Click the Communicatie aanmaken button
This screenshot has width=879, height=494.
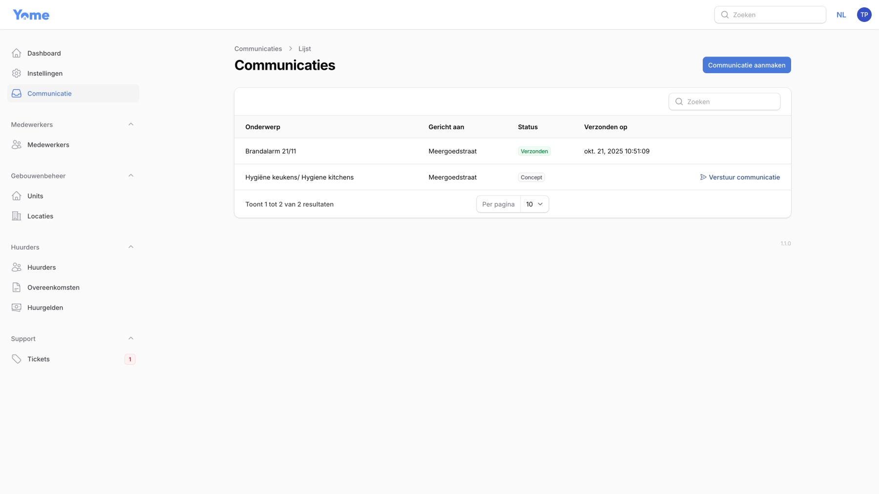pos(747,64)
